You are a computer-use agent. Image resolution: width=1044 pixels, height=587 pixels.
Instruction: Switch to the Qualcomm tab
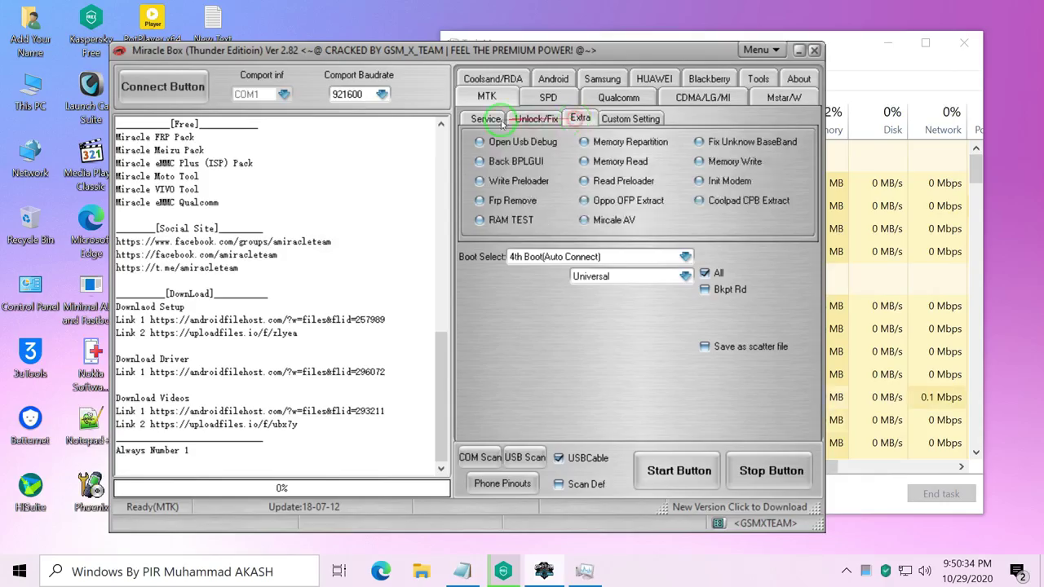click(618, 97)
